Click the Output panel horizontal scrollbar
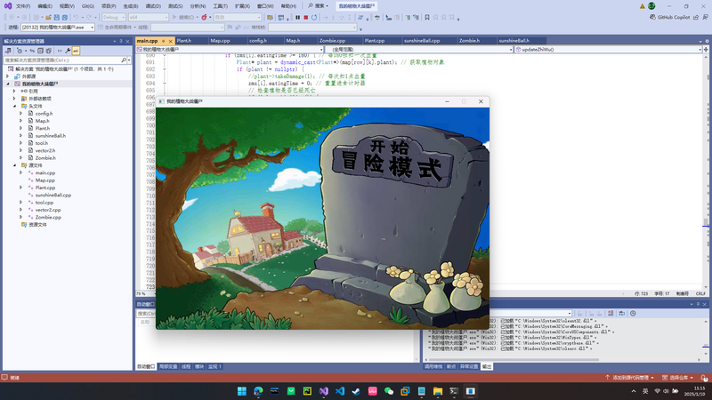 pyautogui.click(x=514, y=360)
